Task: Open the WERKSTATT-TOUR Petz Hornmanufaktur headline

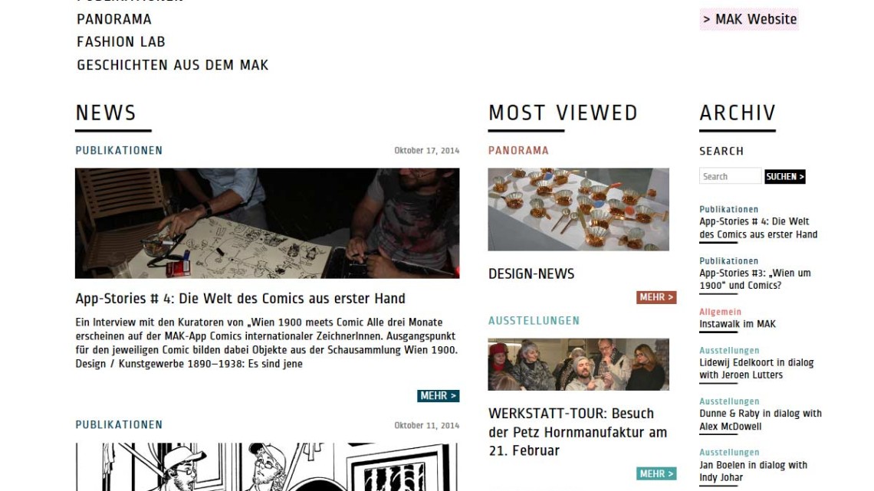Action: pyautogui.click(x=578, y=432)
